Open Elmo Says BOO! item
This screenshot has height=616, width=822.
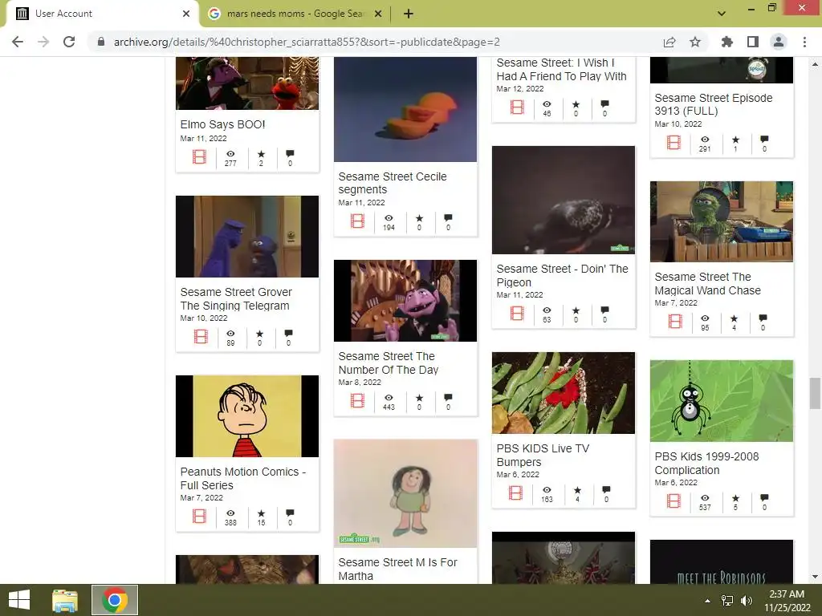[x=223, y=124]
